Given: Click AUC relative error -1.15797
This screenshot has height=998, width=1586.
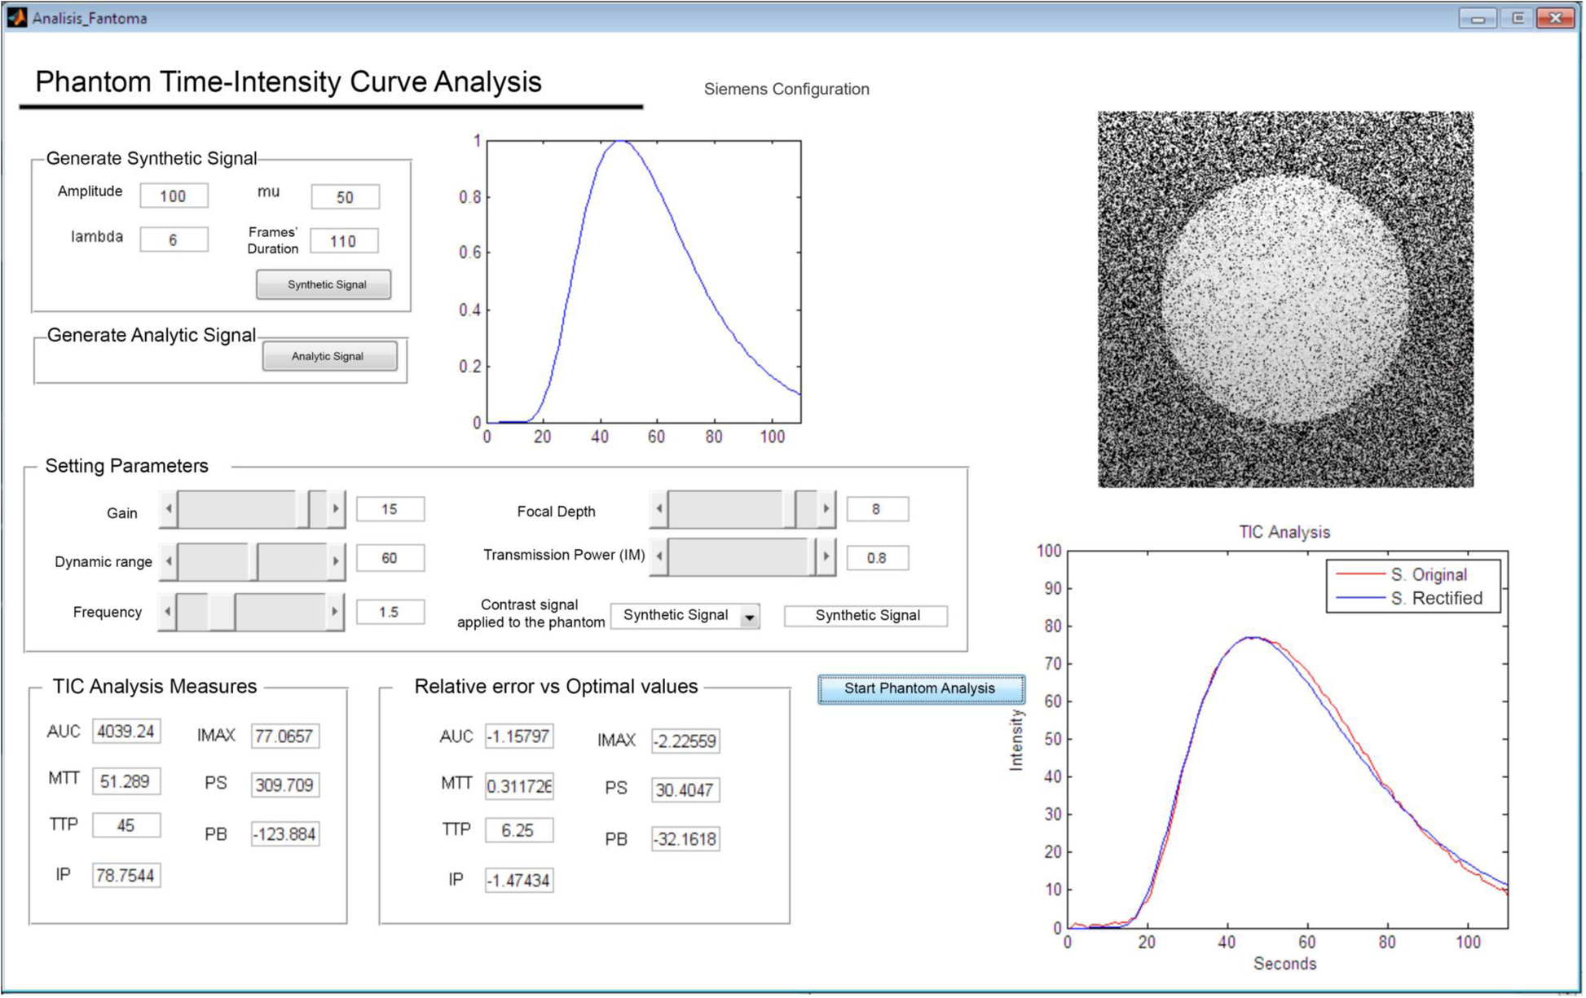Looking at the screenshot, I should point(519,736).
